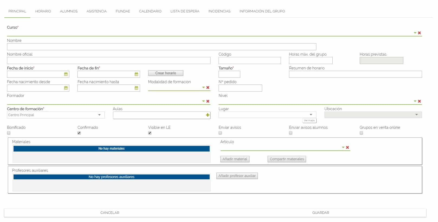Click 'No hay profesores auxiliares' header row
This screenshot has height=222, width=438.
pyautogui.click(x=112, y=177)
